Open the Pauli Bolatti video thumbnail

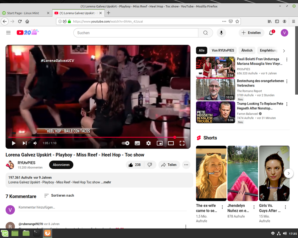[215, 67]
